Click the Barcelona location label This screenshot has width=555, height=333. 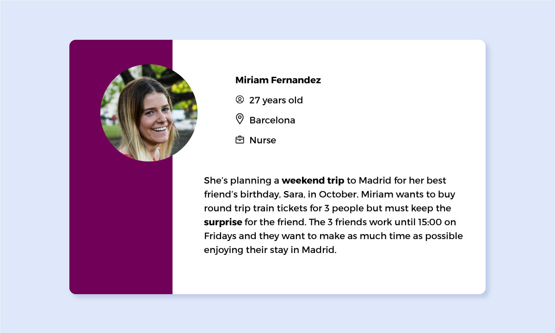point(272,120)
